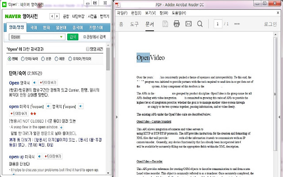Select 유의어/반의어 radio button

[70, 59]
